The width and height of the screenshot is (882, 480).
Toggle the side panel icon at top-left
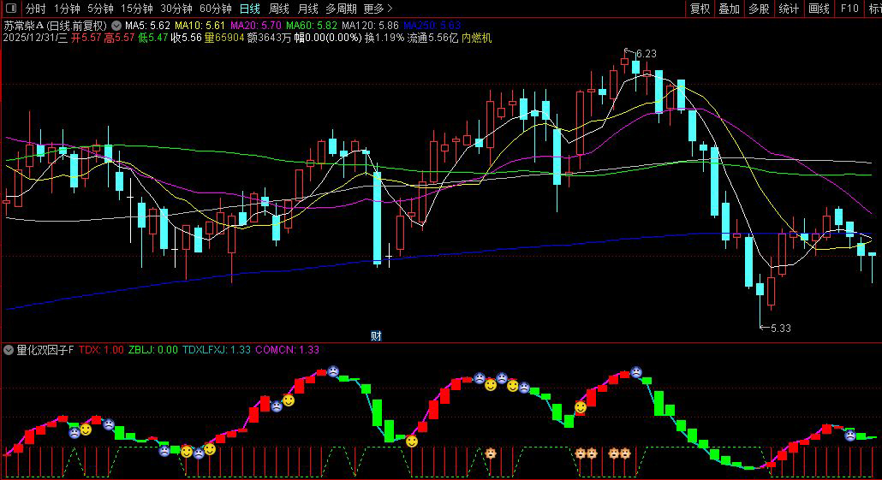click(10, 9)
